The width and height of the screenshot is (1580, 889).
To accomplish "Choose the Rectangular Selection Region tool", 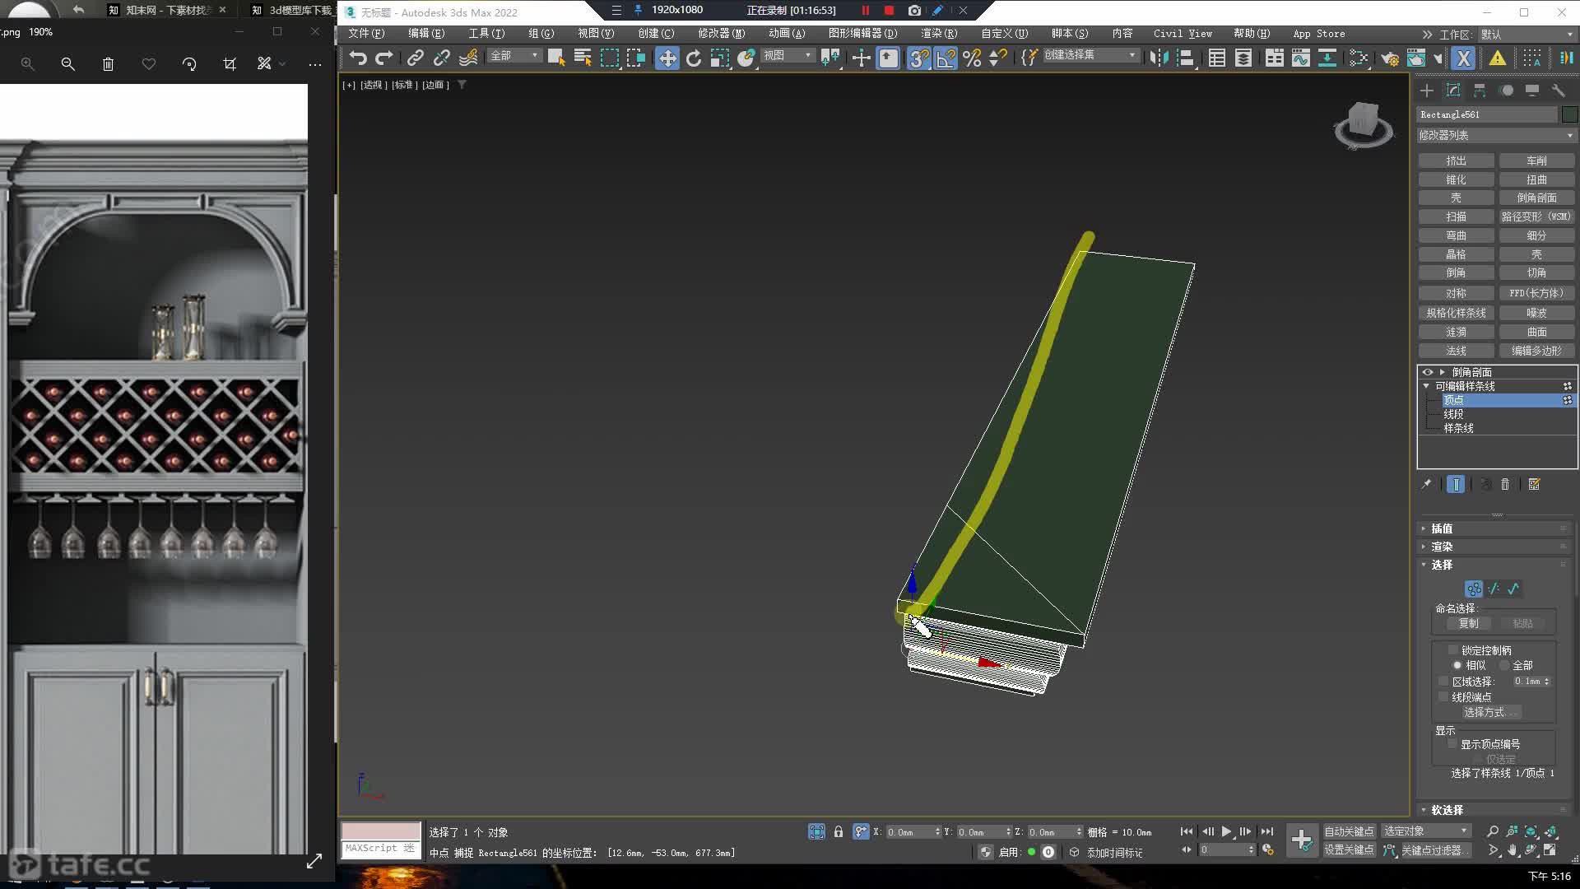I will click(x=610, y=58).
